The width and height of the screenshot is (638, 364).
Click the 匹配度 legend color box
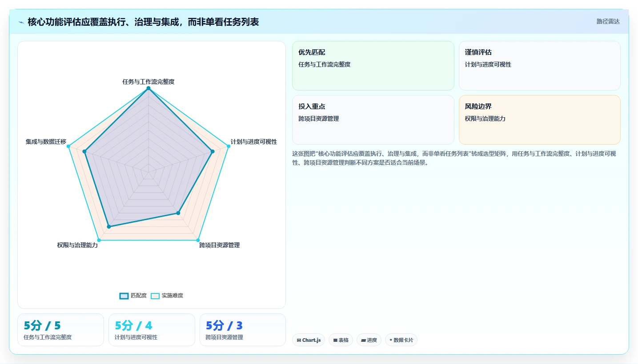point(124,296)
